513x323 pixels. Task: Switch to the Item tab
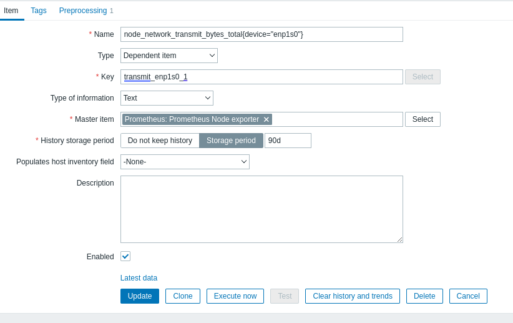tap(11, 11)
